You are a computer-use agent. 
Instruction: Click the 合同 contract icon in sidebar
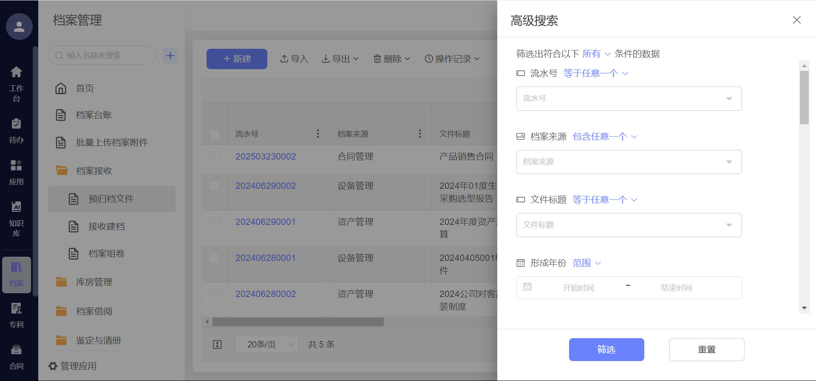tap(16, 350)
